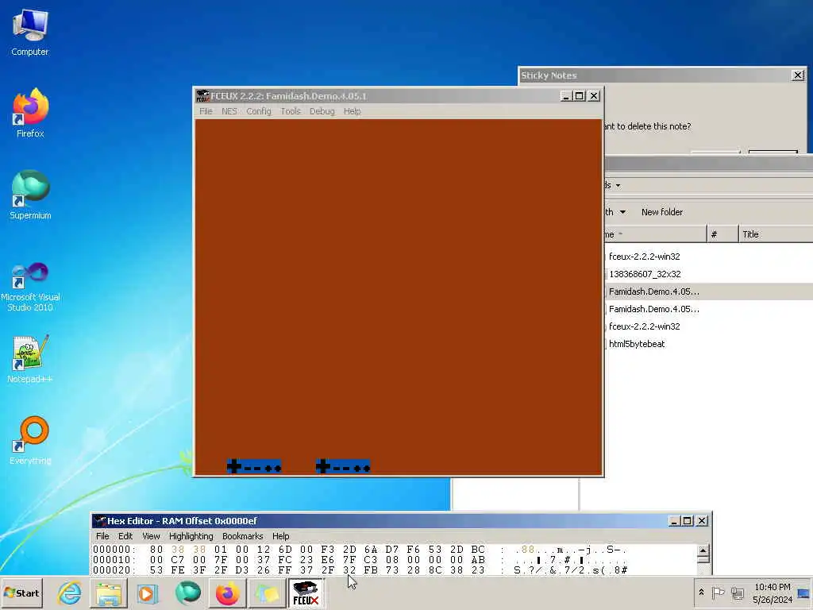Viewport: 813px width, 610px height.
Task: Open the FCEUX File menu
Action: coord(206,111)
